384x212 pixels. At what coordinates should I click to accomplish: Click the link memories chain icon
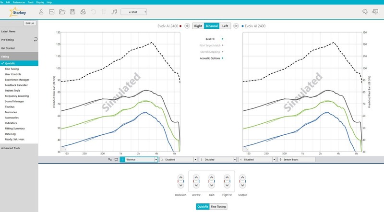[x=110, y=160]
